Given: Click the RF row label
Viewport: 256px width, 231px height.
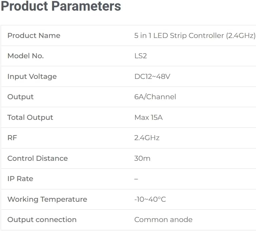Looking at the screenshot, I should [x=12, y=138].
